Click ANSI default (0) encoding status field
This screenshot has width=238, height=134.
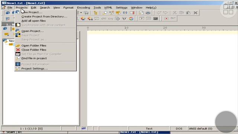coord(200,128)
